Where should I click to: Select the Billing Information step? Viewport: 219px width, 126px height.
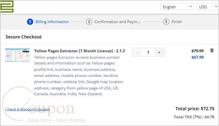[x=48, y=22]
